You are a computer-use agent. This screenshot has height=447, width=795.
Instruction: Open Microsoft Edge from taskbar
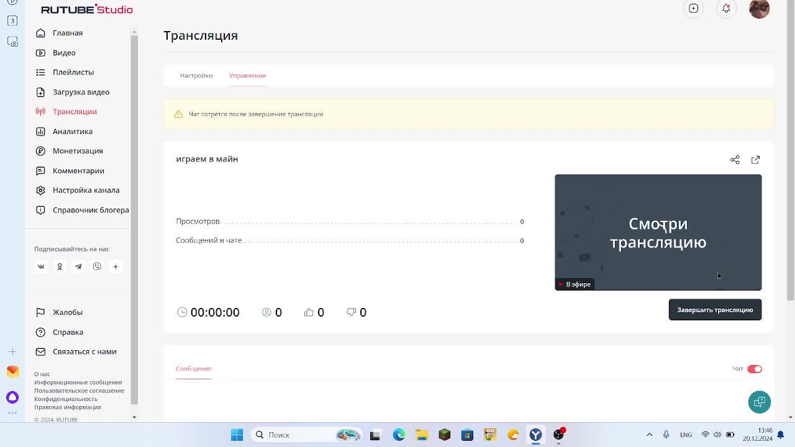pos(399,435)
